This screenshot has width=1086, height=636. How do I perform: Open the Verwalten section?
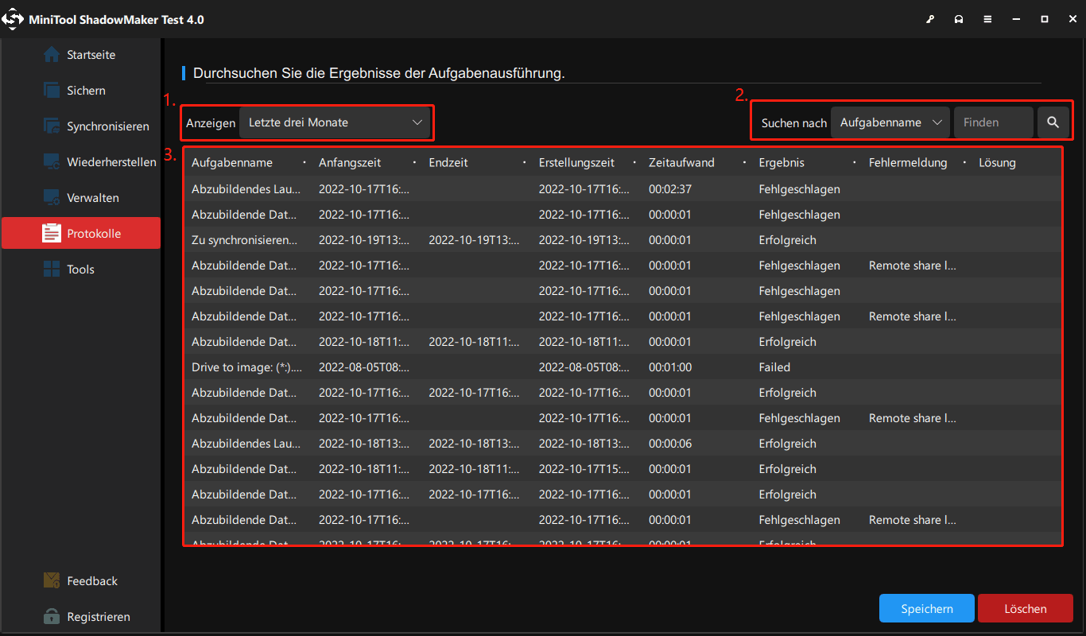(x=80, y=198)
